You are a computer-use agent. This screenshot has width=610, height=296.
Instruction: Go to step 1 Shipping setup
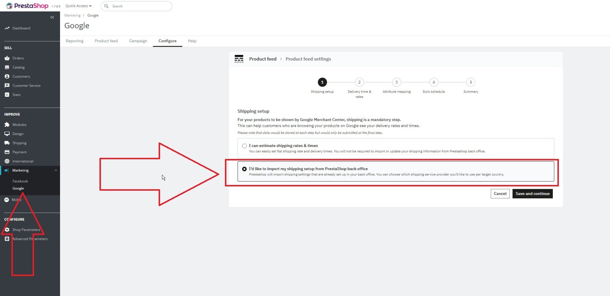[322, 82]
